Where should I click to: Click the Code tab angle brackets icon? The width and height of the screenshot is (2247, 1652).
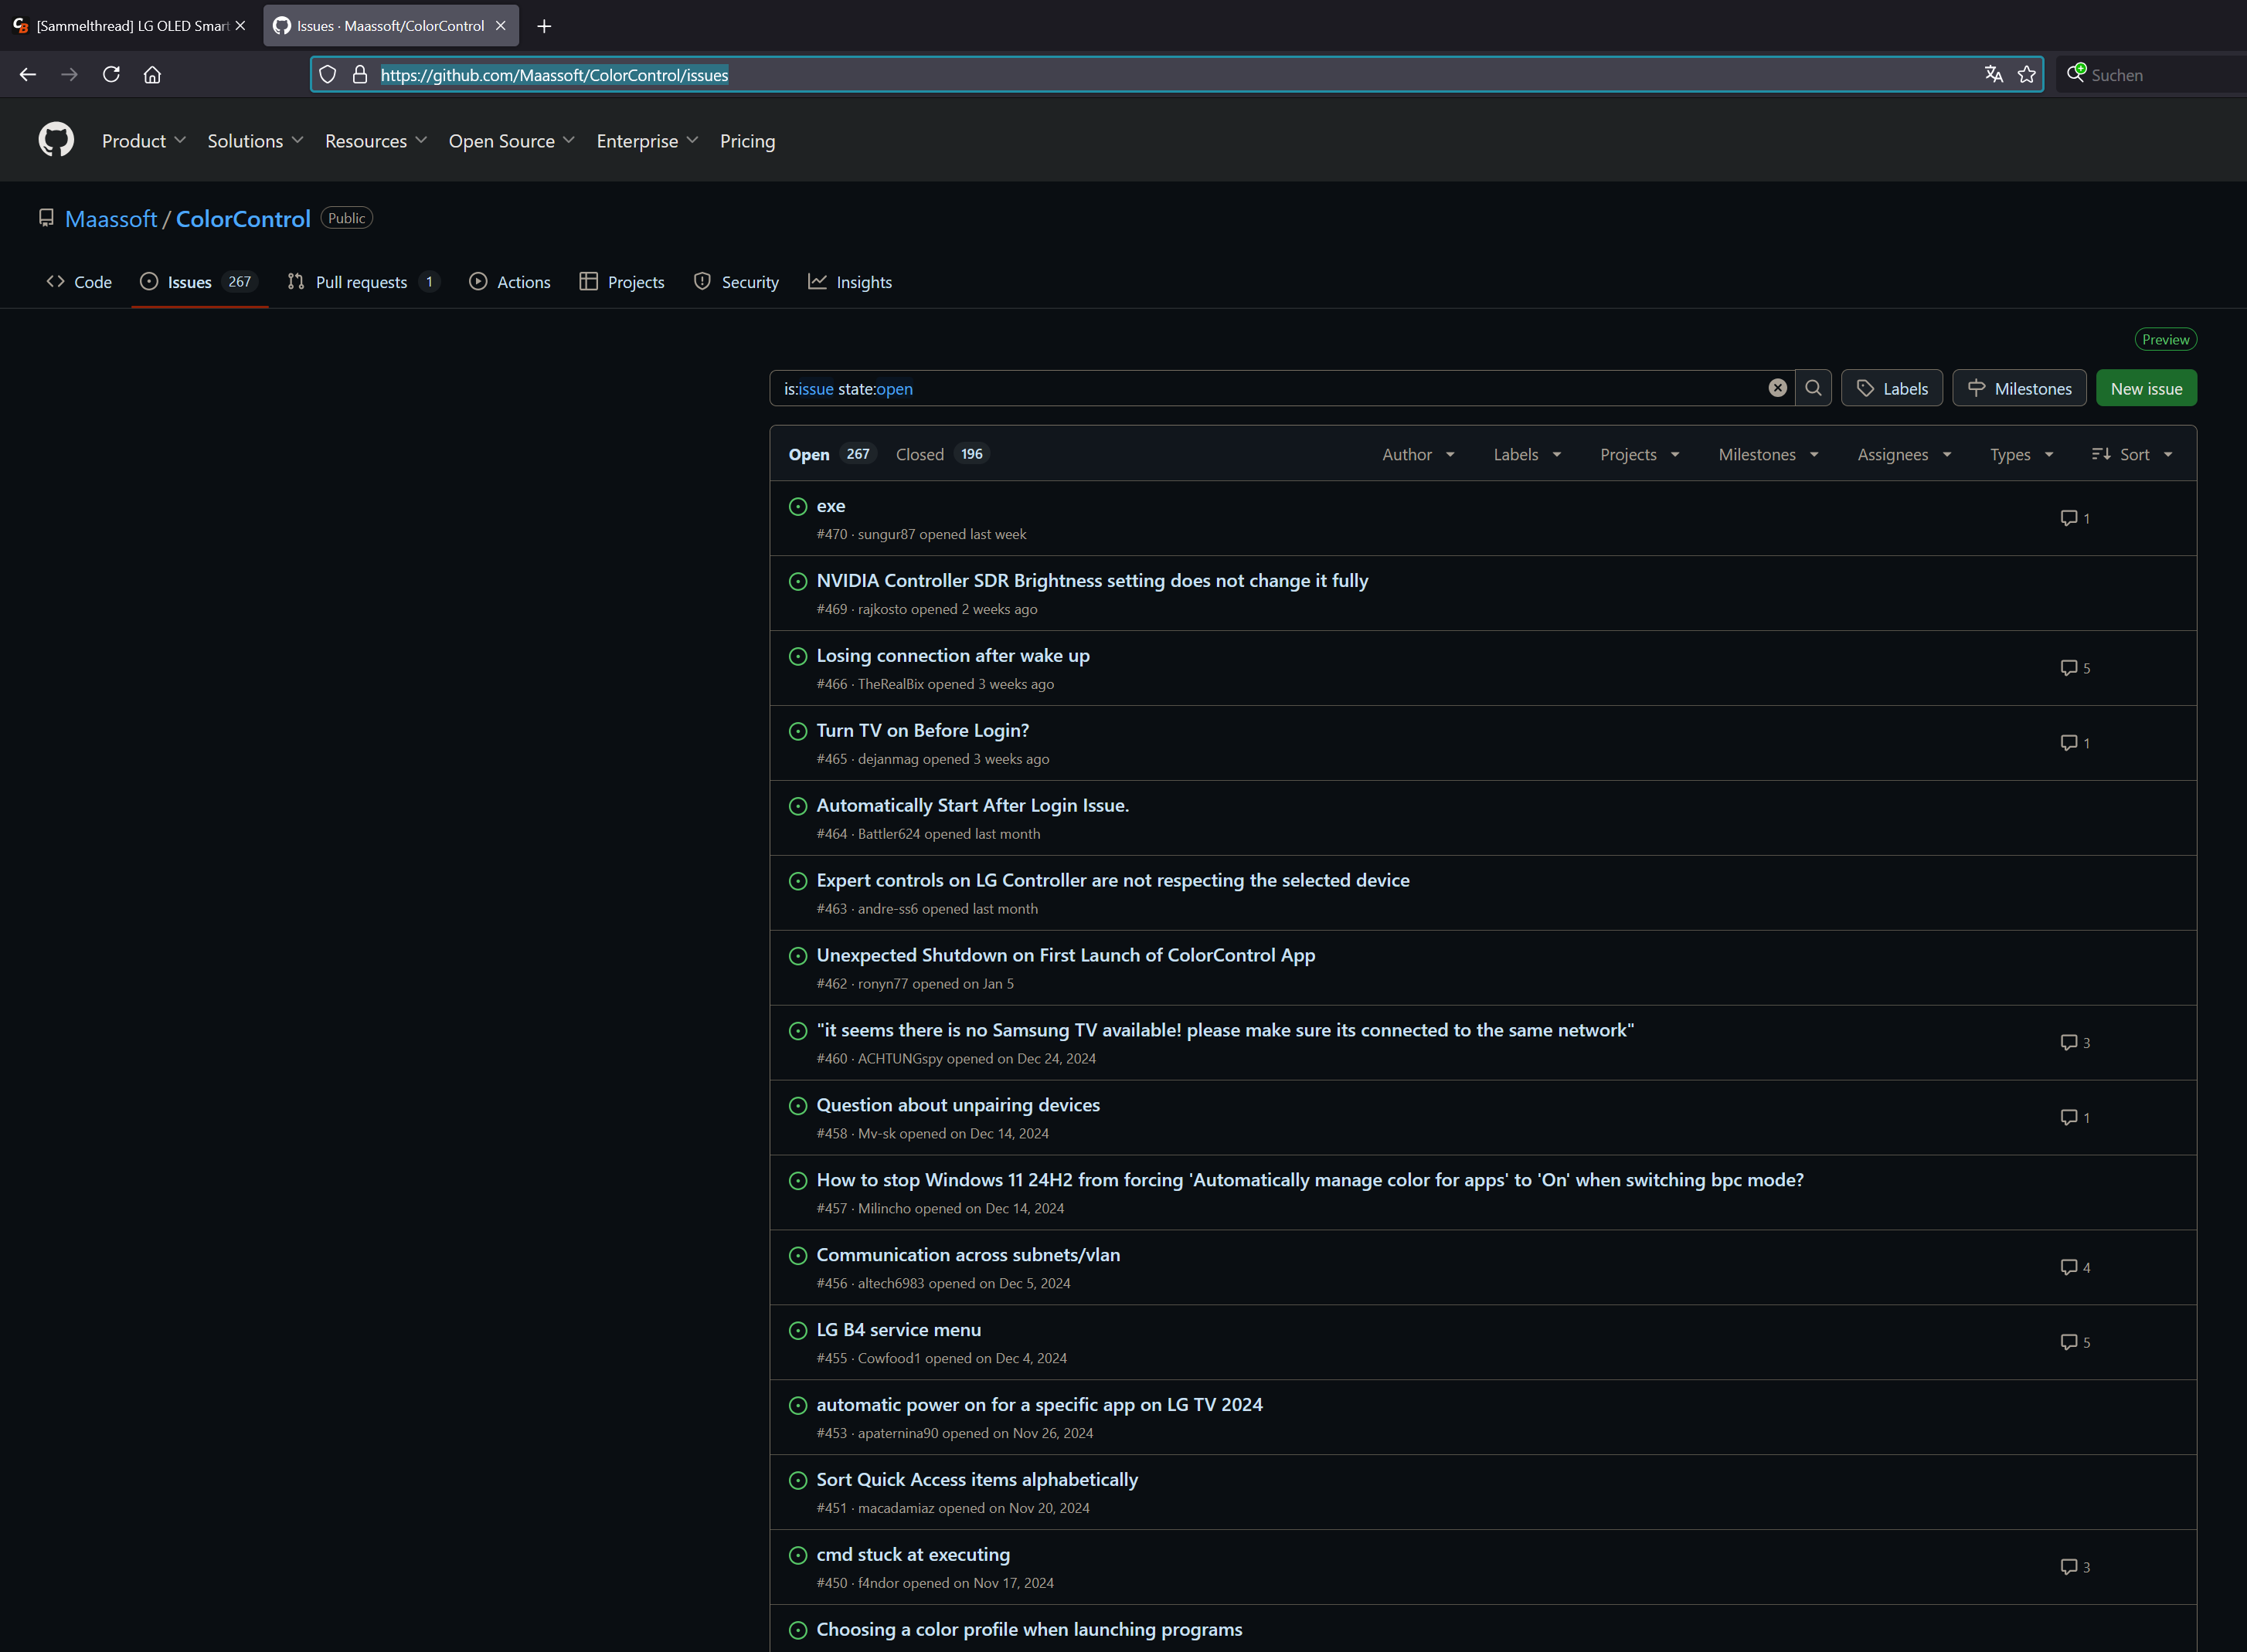click(x=56, y=282)
